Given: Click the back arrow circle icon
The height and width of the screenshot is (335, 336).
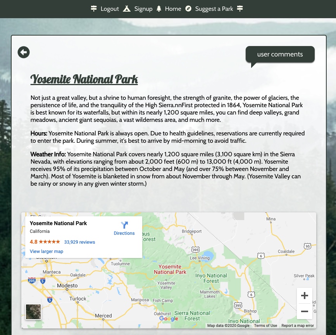Looking at the screenshot, I should [x=24, y=52].
